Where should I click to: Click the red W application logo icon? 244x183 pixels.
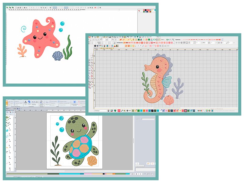[89, 37]
